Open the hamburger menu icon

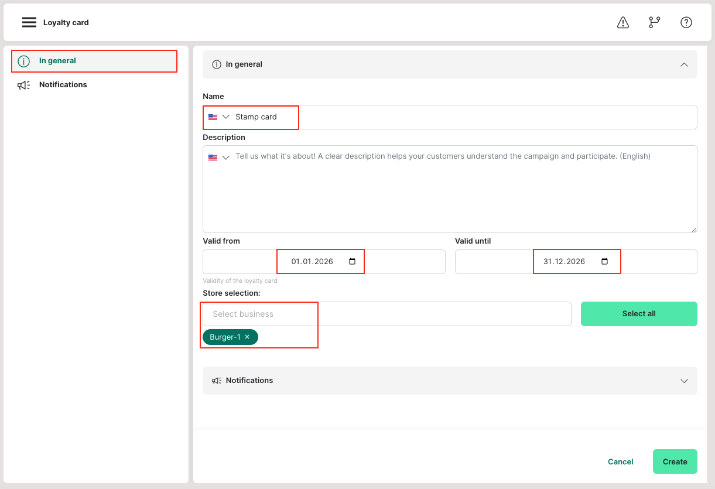pyautogui.click(x=29, y=22)
